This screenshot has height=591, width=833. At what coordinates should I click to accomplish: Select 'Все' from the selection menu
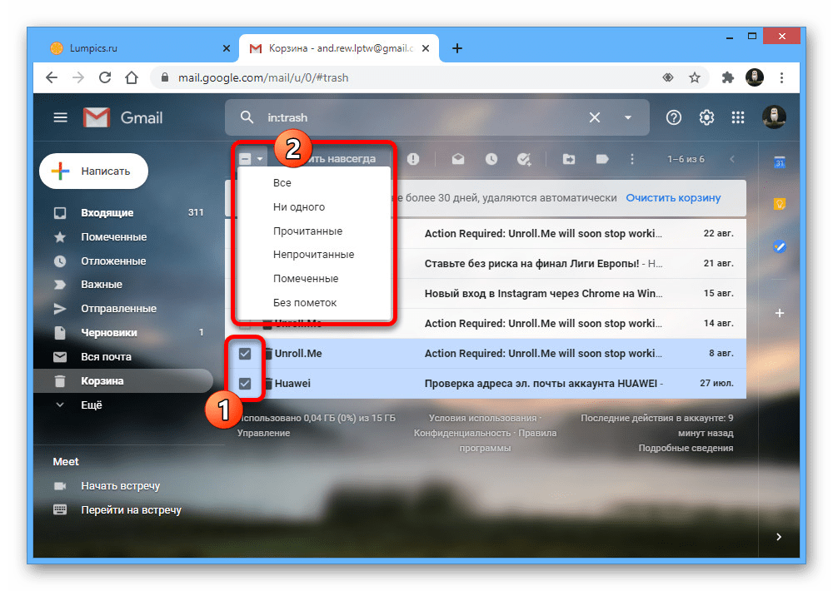click(x=282, y=183)
